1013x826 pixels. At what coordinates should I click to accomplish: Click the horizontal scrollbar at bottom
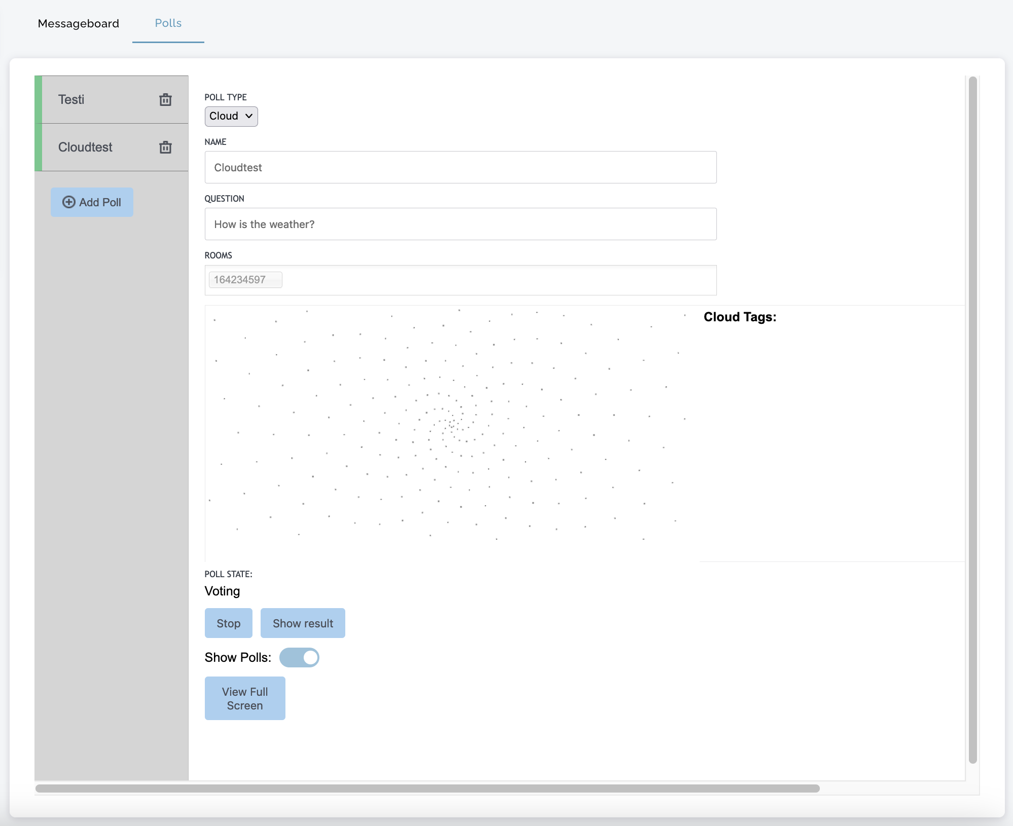click(x=427, y=789)
